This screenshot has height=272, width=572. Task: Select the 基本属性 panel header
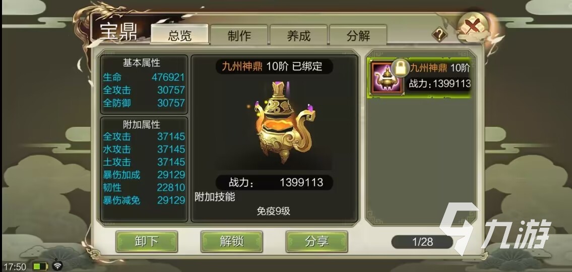click(x=142, y=63)
